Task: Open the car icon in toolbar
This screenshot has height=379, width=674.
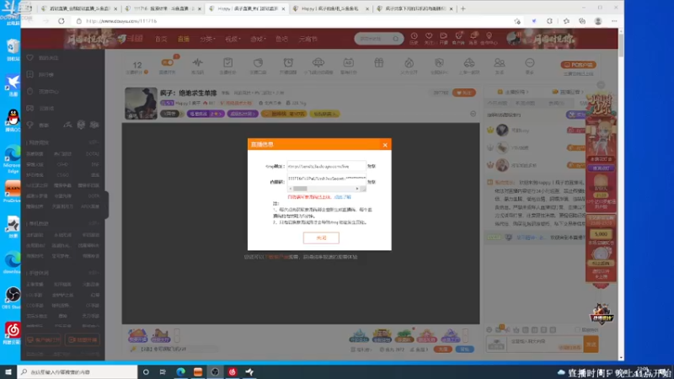Action: click(x=469, y=62)
